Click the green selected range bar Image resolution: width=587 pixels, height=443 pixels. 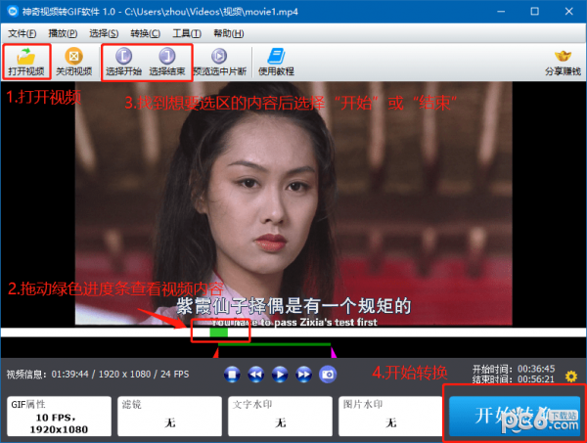click(x=274, y=344)
